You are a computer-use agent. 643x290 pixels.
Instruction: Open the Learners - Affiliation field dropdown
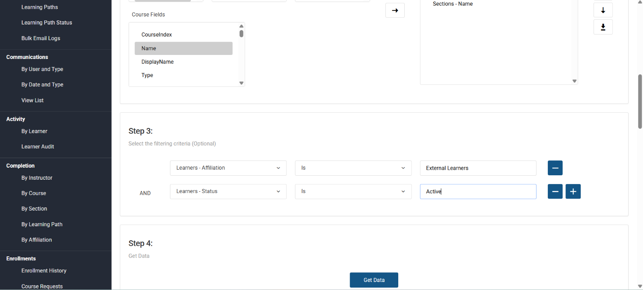[228, 168]
